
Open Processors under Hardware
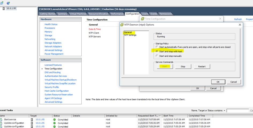(x=50, y=28)
